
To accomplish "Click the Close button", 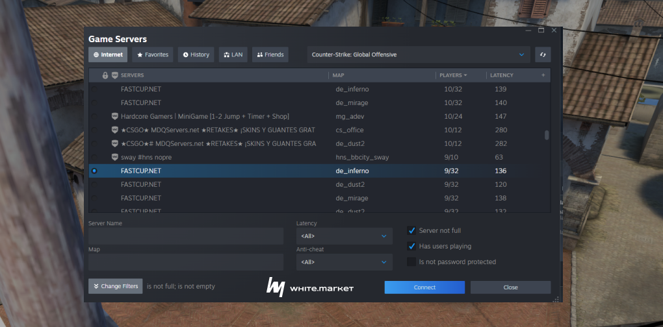I will [510, 287].
